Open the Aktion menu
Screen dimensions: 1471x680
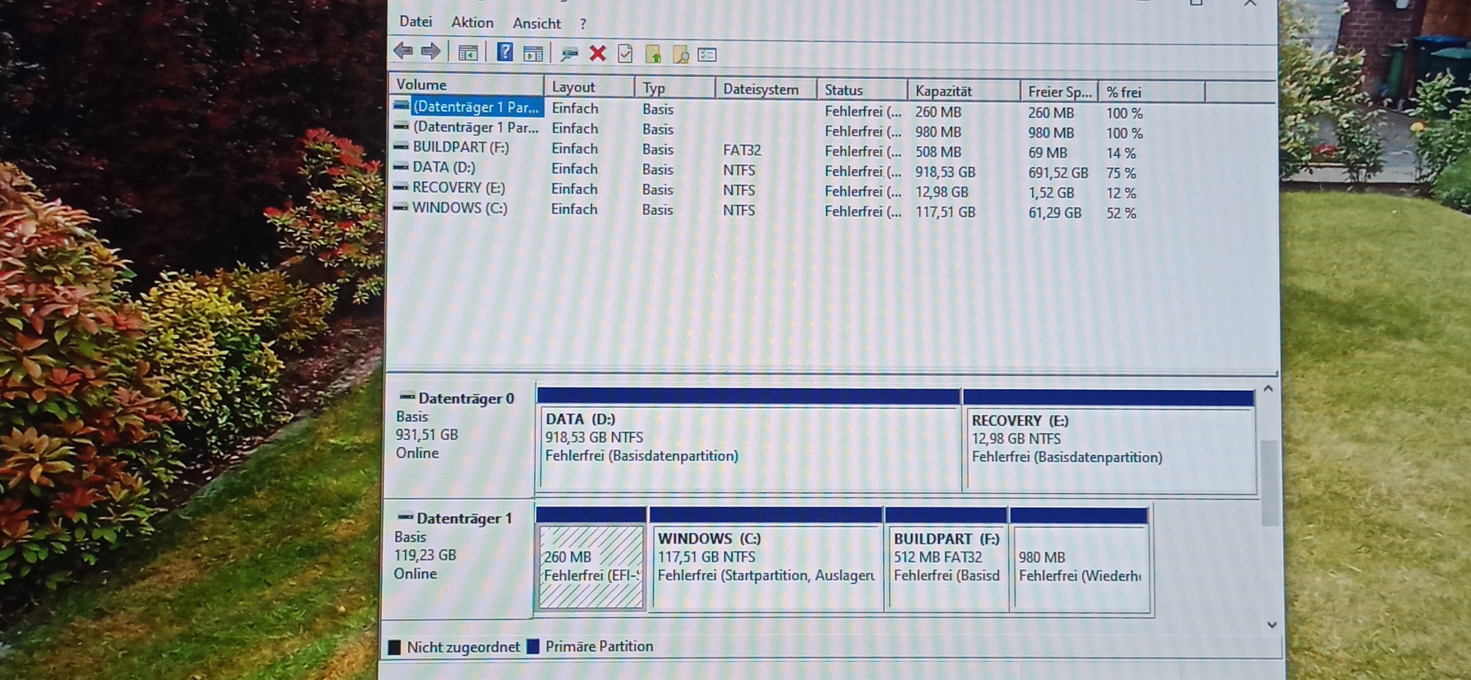click(472, 22)
